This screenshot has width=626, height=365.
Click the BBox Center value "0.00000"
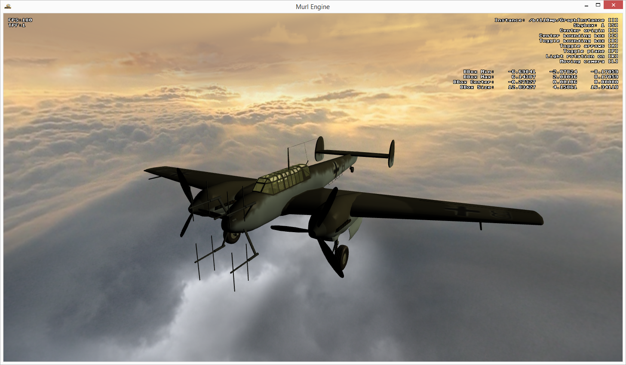(x=606, y=82)
